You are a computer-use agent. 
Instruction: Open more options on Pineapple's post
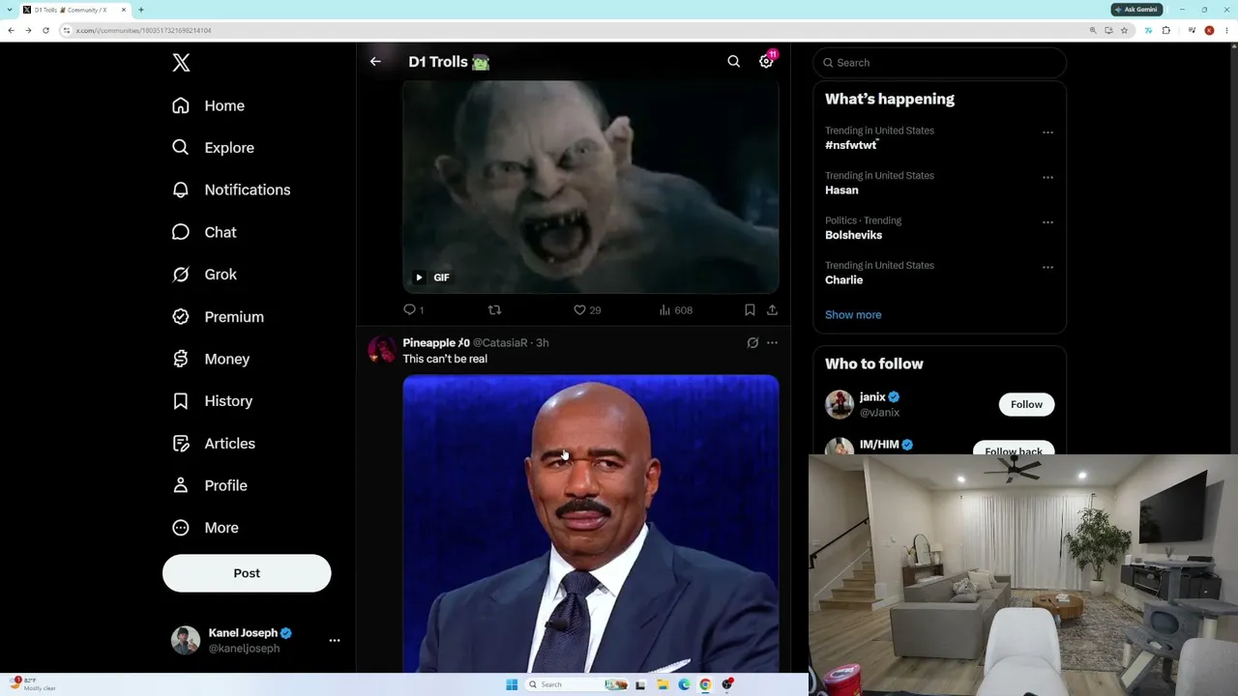(x=772, y=343)
